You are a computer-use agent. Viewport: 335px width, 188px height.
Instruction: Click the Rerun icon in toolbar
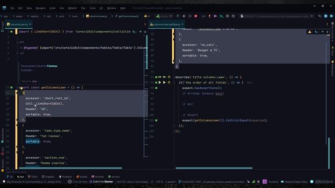pos(178,16)
